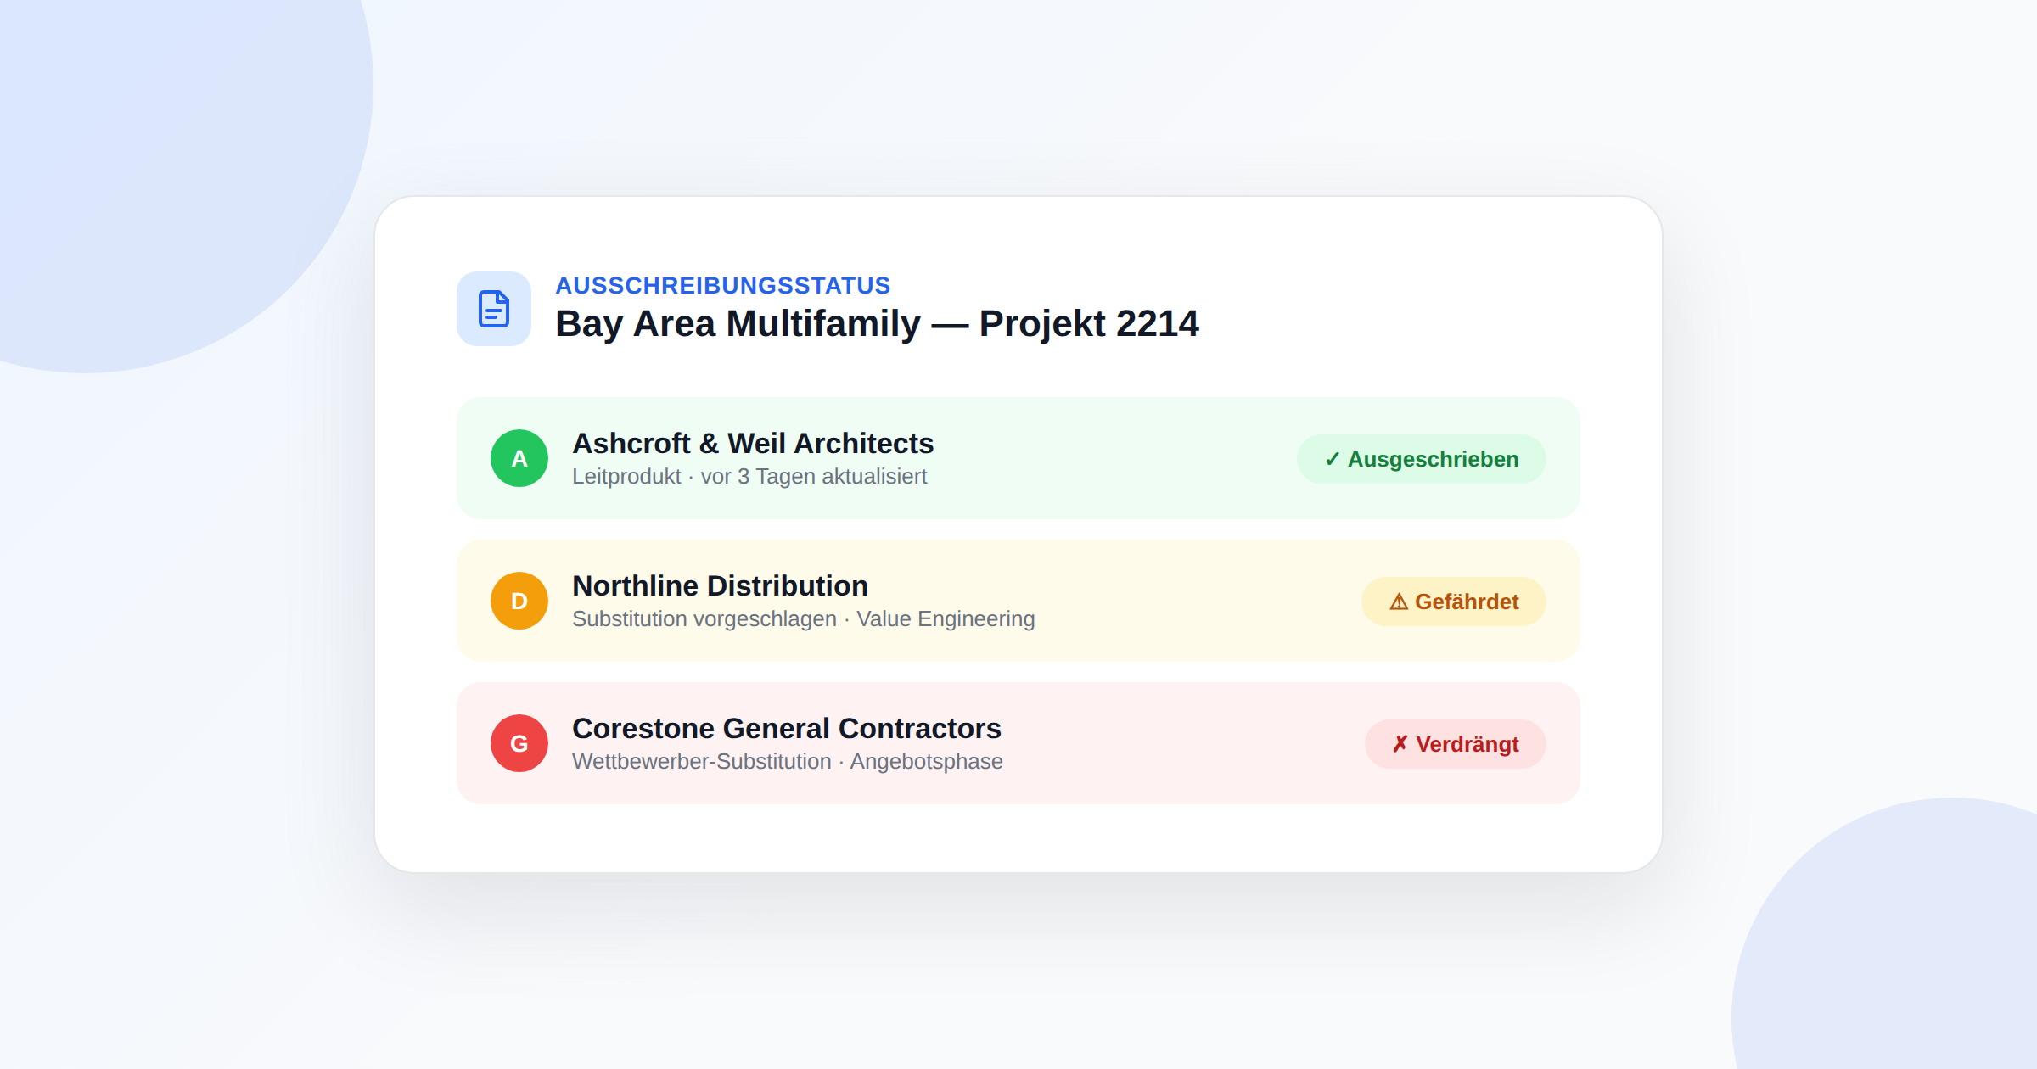The width and height of the screenshot is (2037, 1069).
Task: Select the orange D avatar circle
Action: point(519,601)
